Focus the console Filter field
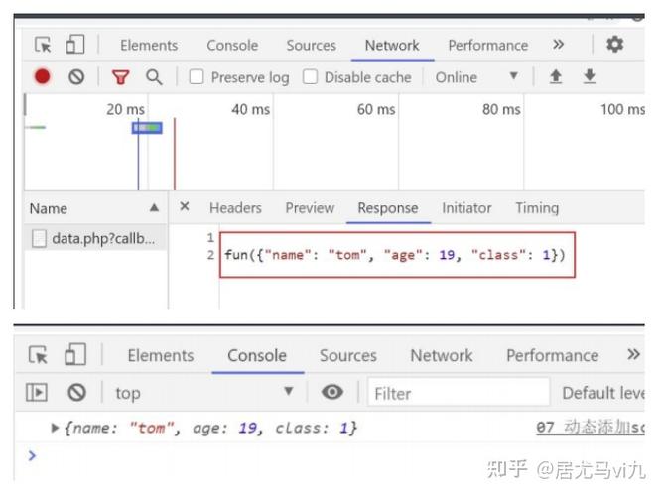The height and width of the screenshot is (496, 662). tap(459, 394)
